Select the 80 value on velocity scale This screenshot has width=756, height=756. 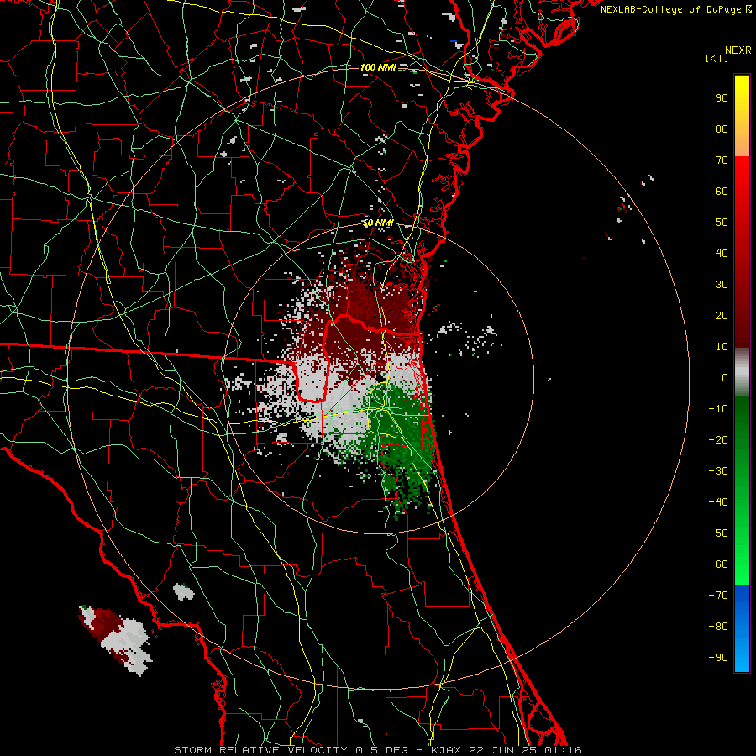pyautogui.click(x=722, y=129)
